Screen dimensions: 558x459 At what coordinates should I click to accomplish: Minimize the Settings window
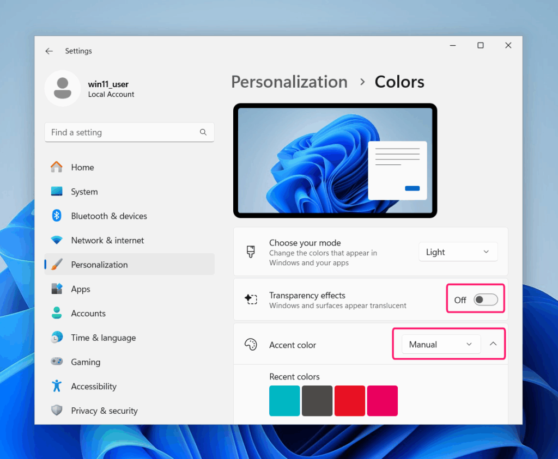click(x=453, y=45)
